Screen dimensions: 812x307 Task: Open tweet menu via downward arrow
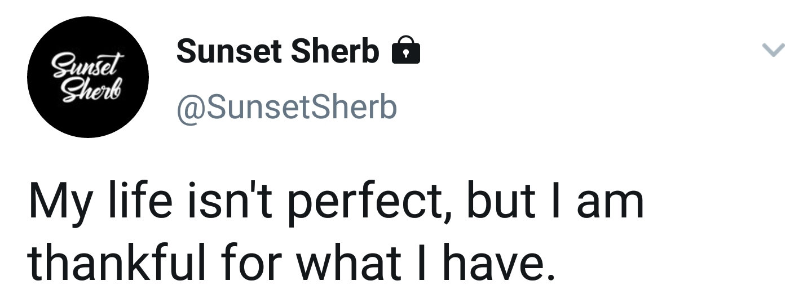click(774, 51)
